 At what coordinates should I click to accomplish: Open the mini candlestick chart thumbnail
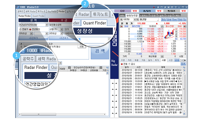click(169, 34)
